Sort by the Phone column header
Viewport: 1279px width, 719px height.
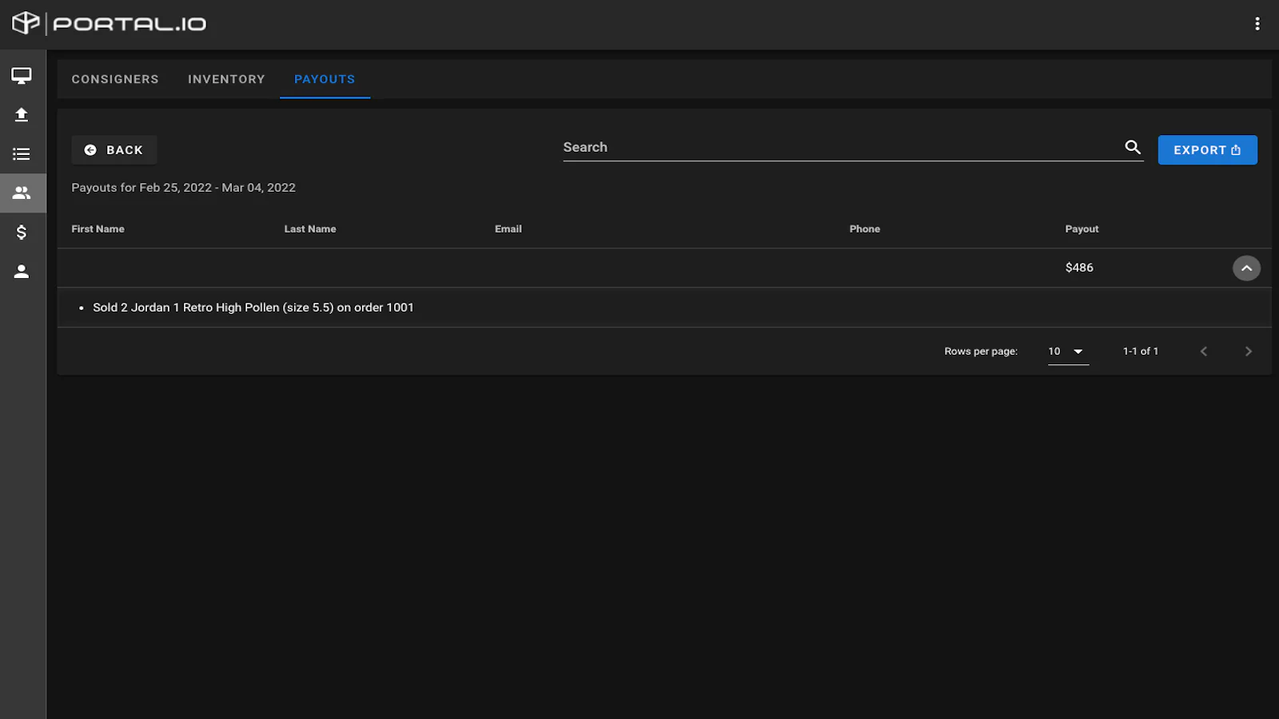865,228
